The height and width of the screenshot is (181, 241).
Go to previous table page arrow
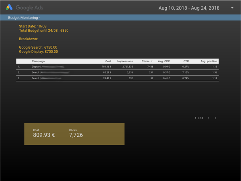[x=208, y=118]
